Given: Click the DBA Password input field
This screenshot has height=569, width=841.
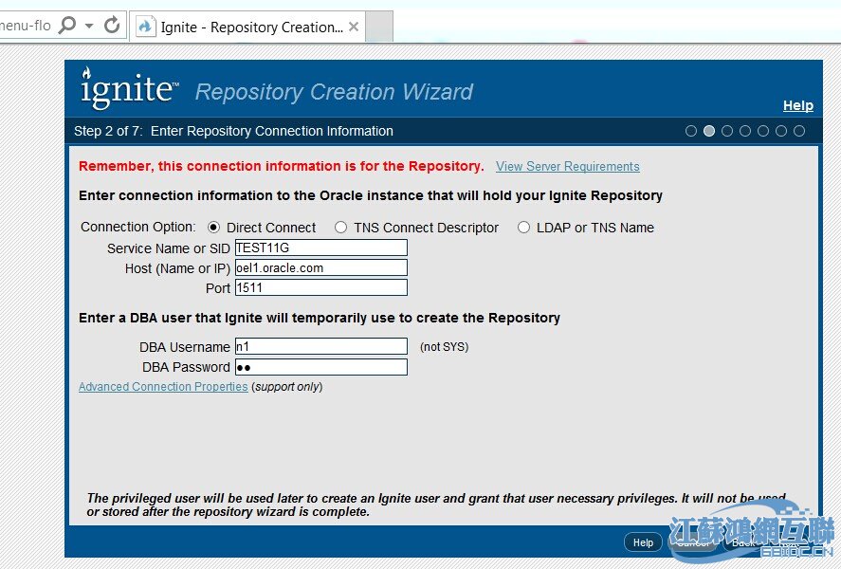Looking at the screenshot, I should click(321, 367).
